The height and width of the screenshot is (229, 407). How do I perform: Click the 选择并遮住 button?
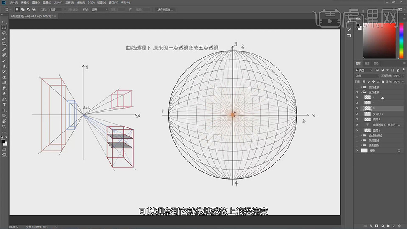click(165, 9)
